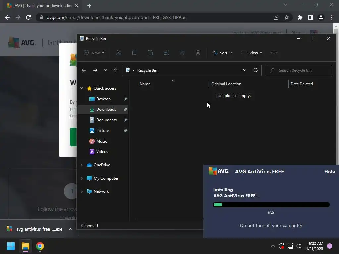Click the Cut scissors icon in toolbar
339x254 pixels.
pyautogui.click(x=118, y=53)
